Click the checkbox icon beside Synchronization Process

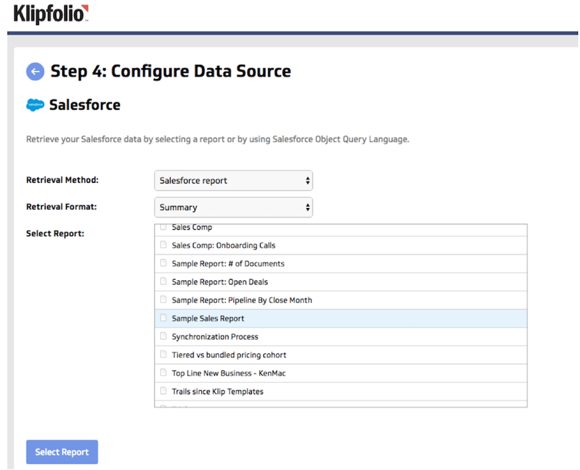[163, 336]
